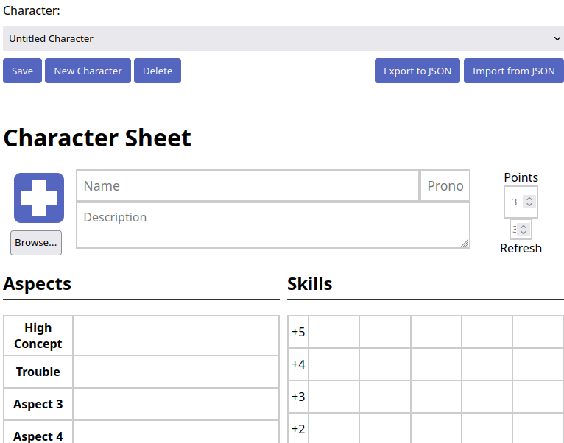564x443 pixels.
Task: Click the first +2 skill cell
Action: tap(334, 428)
